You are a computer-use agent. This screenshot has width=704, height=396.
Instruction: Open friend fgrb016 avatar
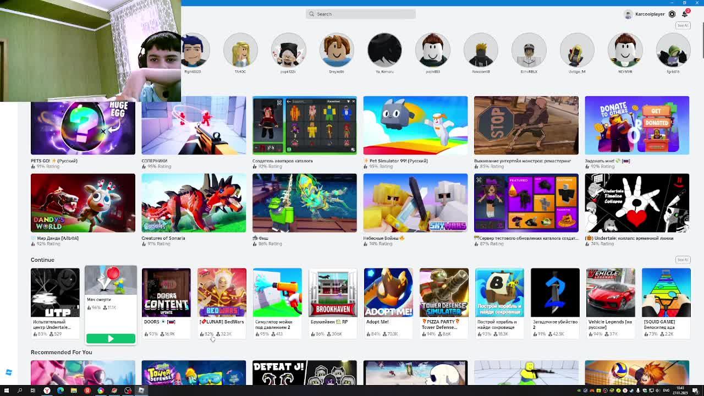click(673, 50)
